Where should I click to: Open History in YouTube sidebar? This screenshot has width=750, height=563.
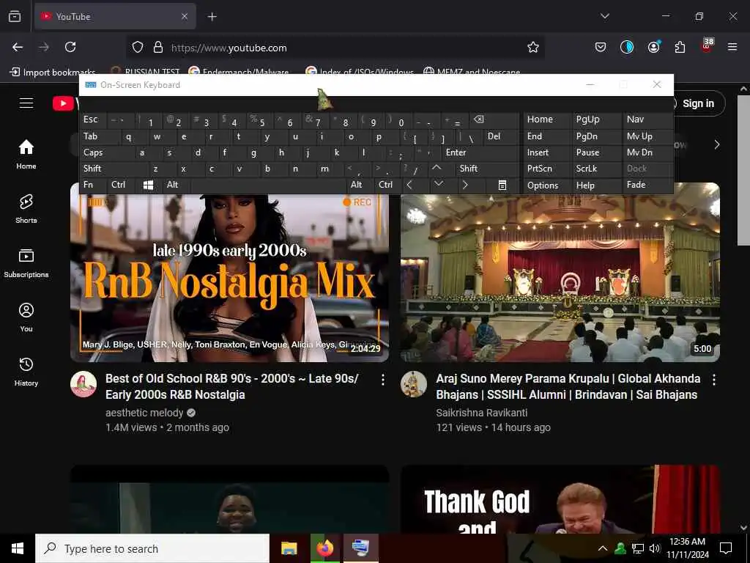coord(26,372)
